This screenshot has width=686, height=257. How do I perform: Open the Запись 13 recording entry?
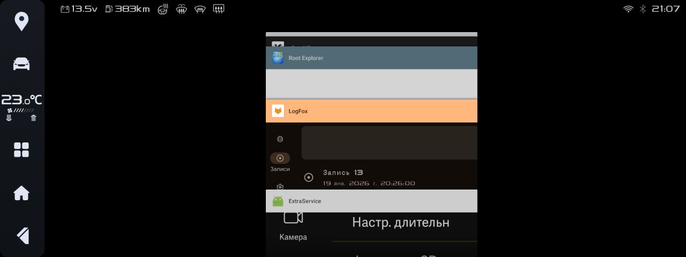pyautogui.click(x=390, y=177)
